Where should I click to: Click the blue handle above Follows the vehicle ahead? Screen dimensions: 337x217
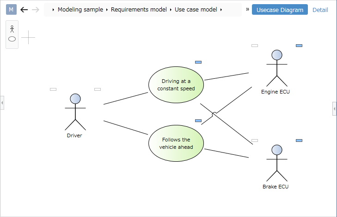coord(198,121)
